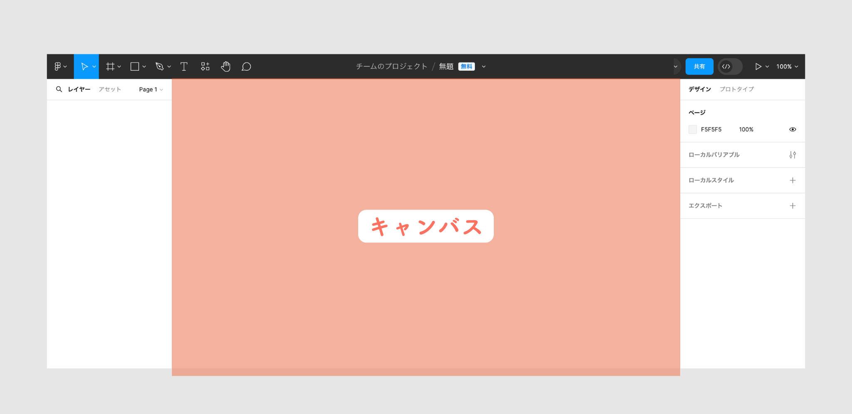The width and height of the screenshot is (852, 414).
Task: Click the layer search magnifier field
Action: 59,89
